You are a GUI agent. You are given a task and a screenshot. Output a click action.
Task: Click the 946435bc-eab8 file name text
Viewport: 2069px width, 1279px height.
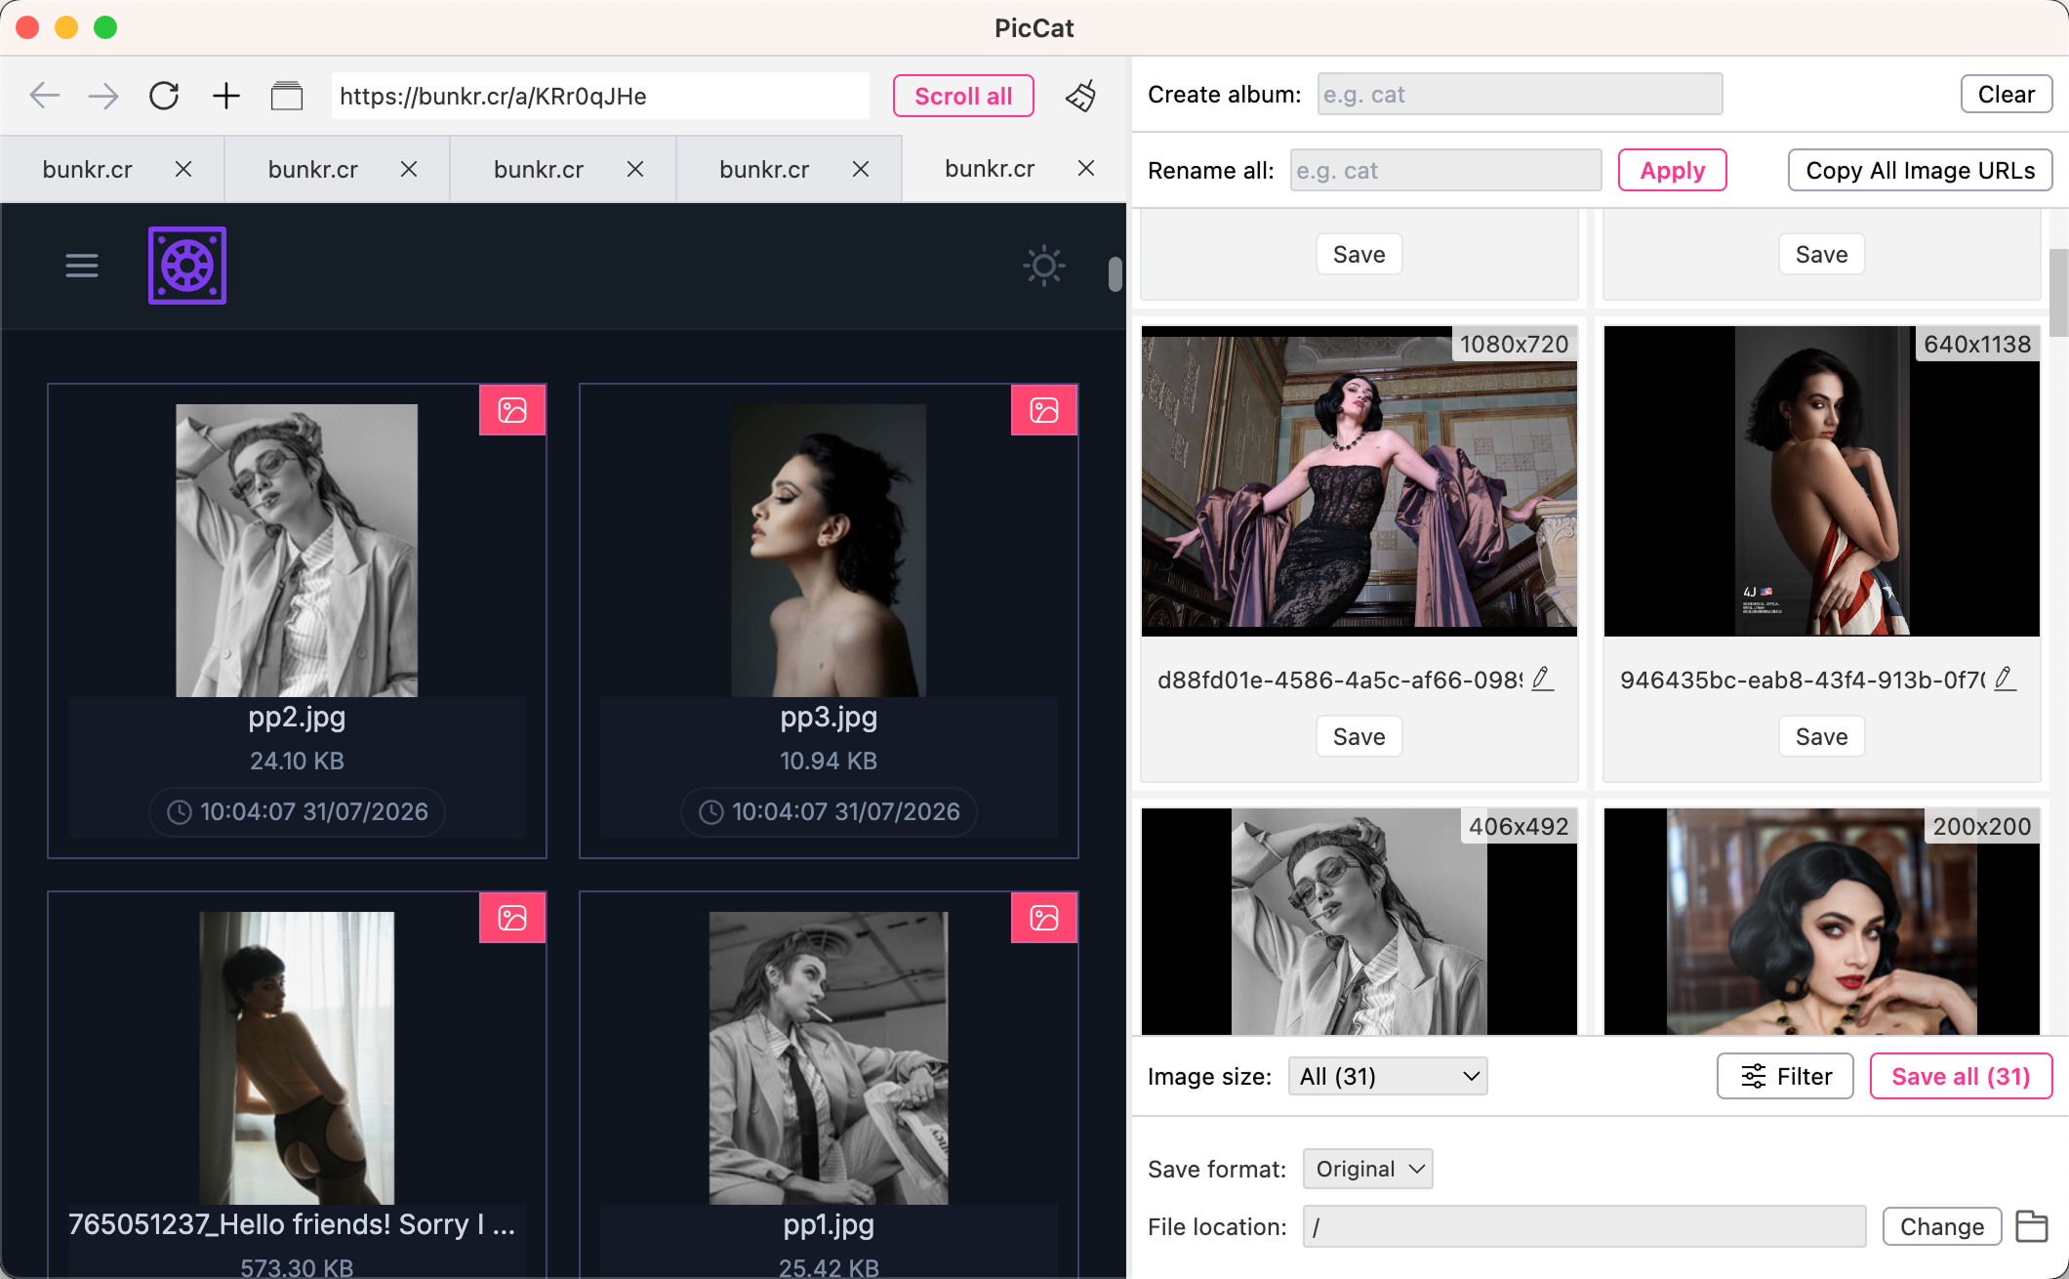(x=1803, y=680)
